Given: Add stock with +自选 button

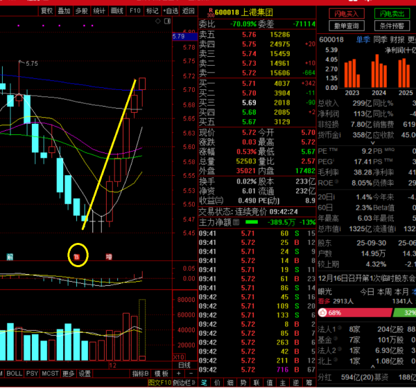Looking at the screenshot, I should click(171, 11).
